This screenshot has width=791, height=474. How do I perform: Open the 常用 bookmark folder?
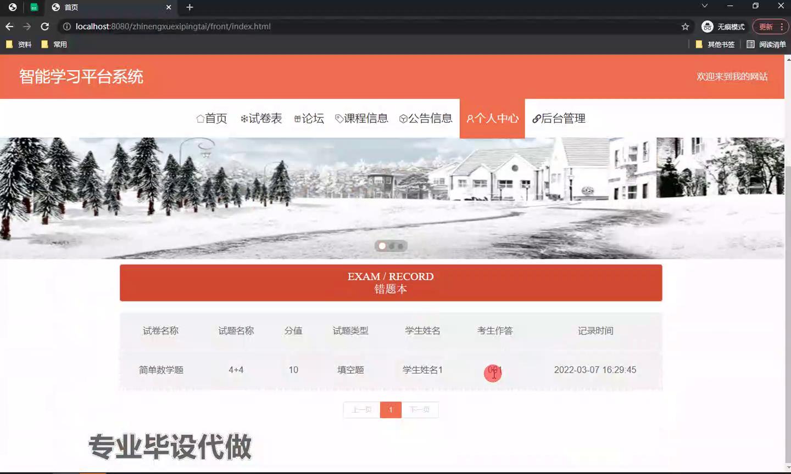pyautogui.click(x=54, y=44)
